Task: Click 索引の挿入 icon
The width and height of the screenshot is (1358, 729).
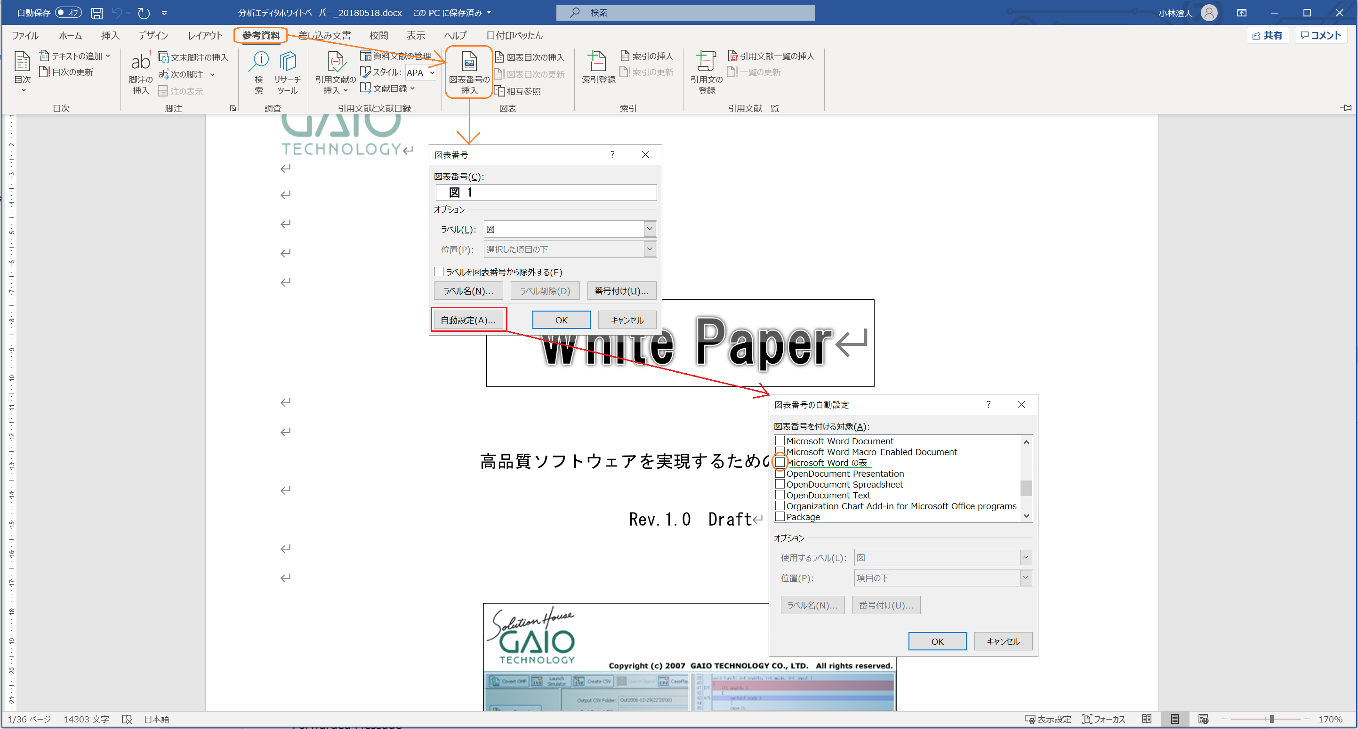Action: (625, 56)
